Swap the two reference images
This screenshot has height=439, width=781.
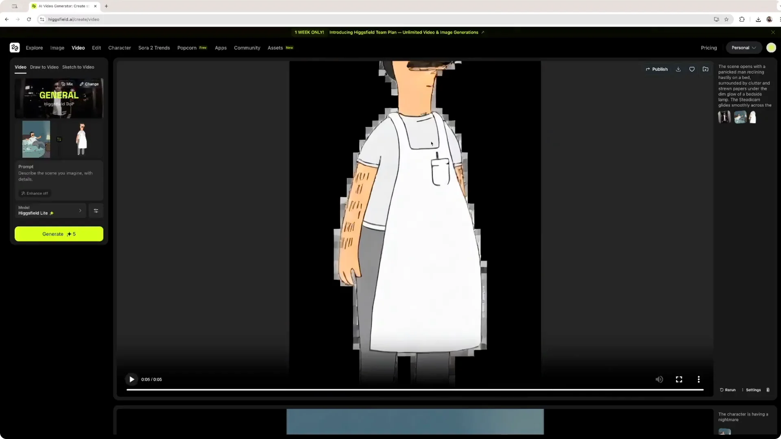coord(59,139)
